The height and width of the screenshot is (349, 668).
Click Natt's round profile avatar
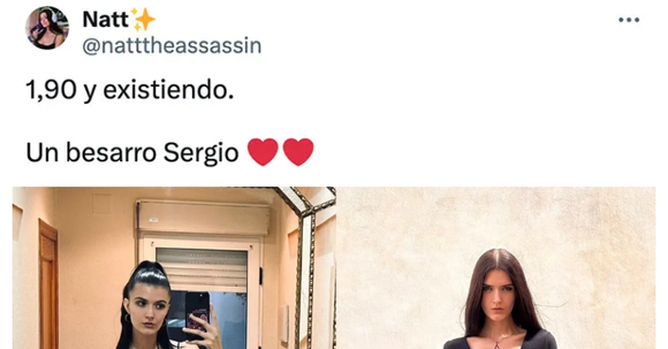point(47,28)
